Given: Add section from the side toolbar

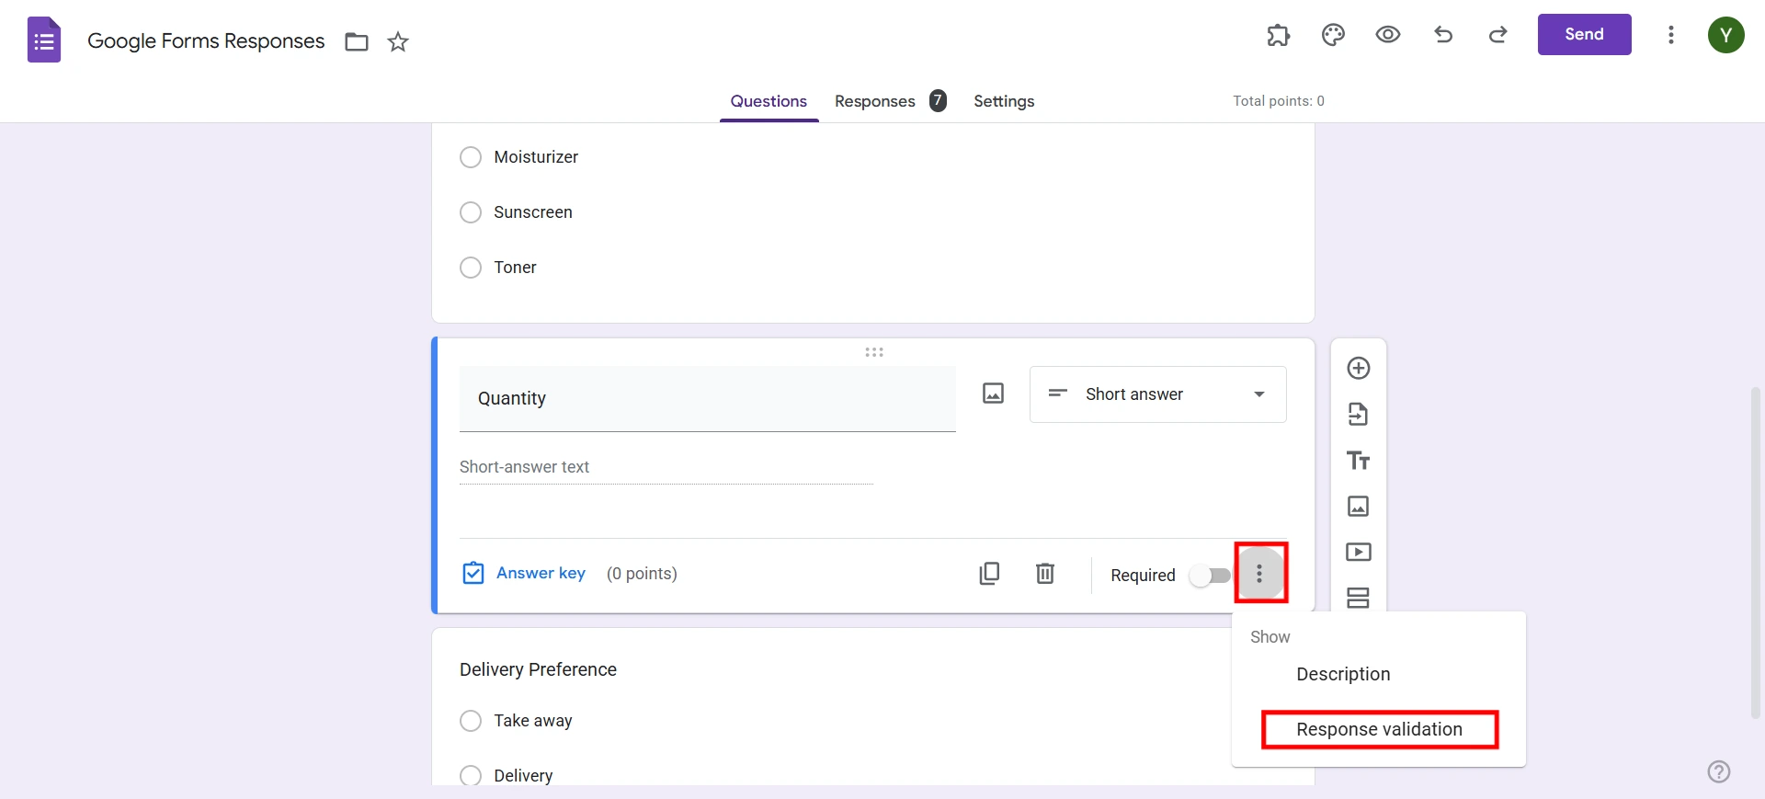Looking at the screenshot, I should coord(1359,599).
